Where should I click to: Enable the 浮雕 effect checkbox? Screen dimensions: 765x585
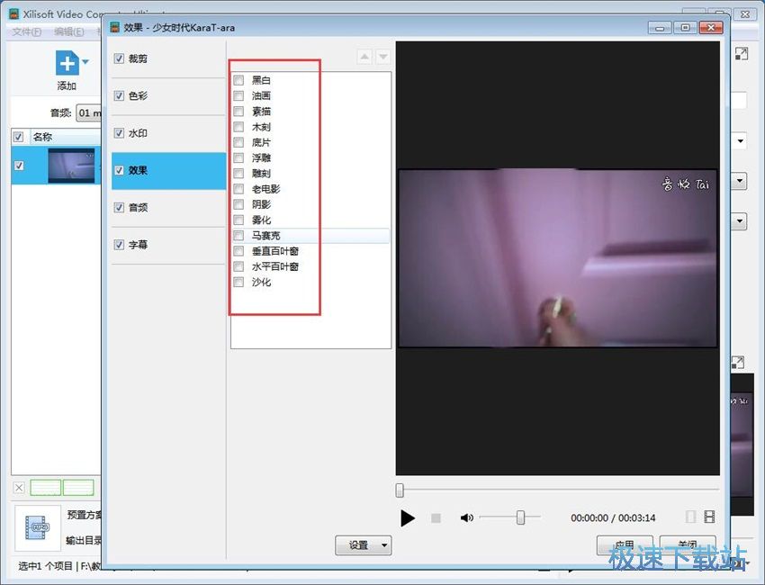238,157
